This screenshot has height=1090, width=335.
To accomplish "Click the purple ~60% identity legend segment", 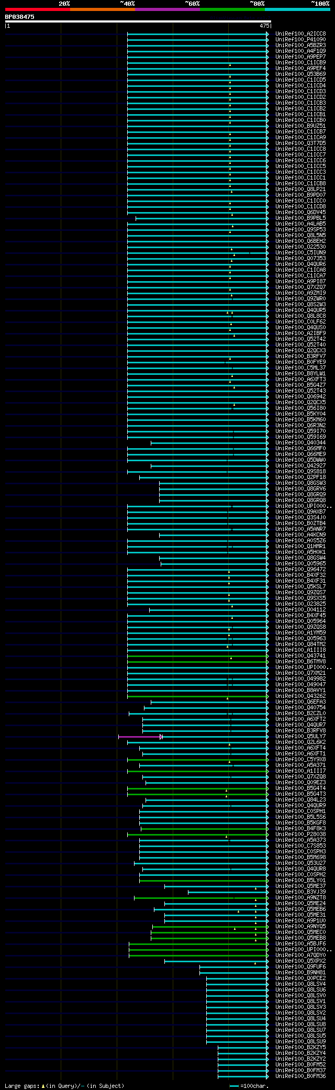I will pos(167,9).
